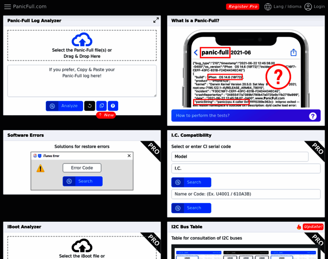Click the panic log paste text area
Viewport: 328px width, 259px height.
point(82,81)
